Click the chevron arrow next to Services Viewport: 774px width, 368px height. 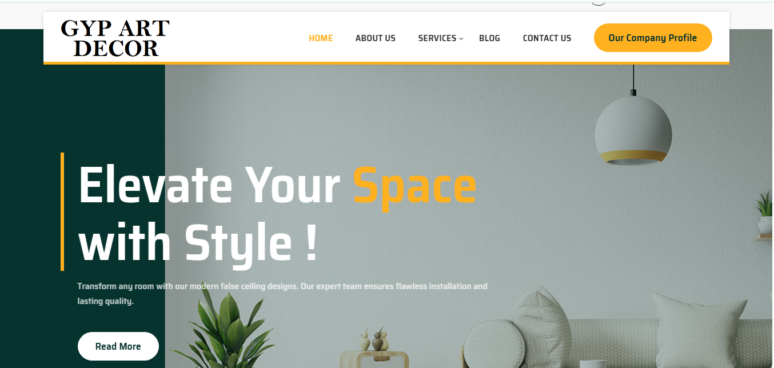(x=461, y=38)
